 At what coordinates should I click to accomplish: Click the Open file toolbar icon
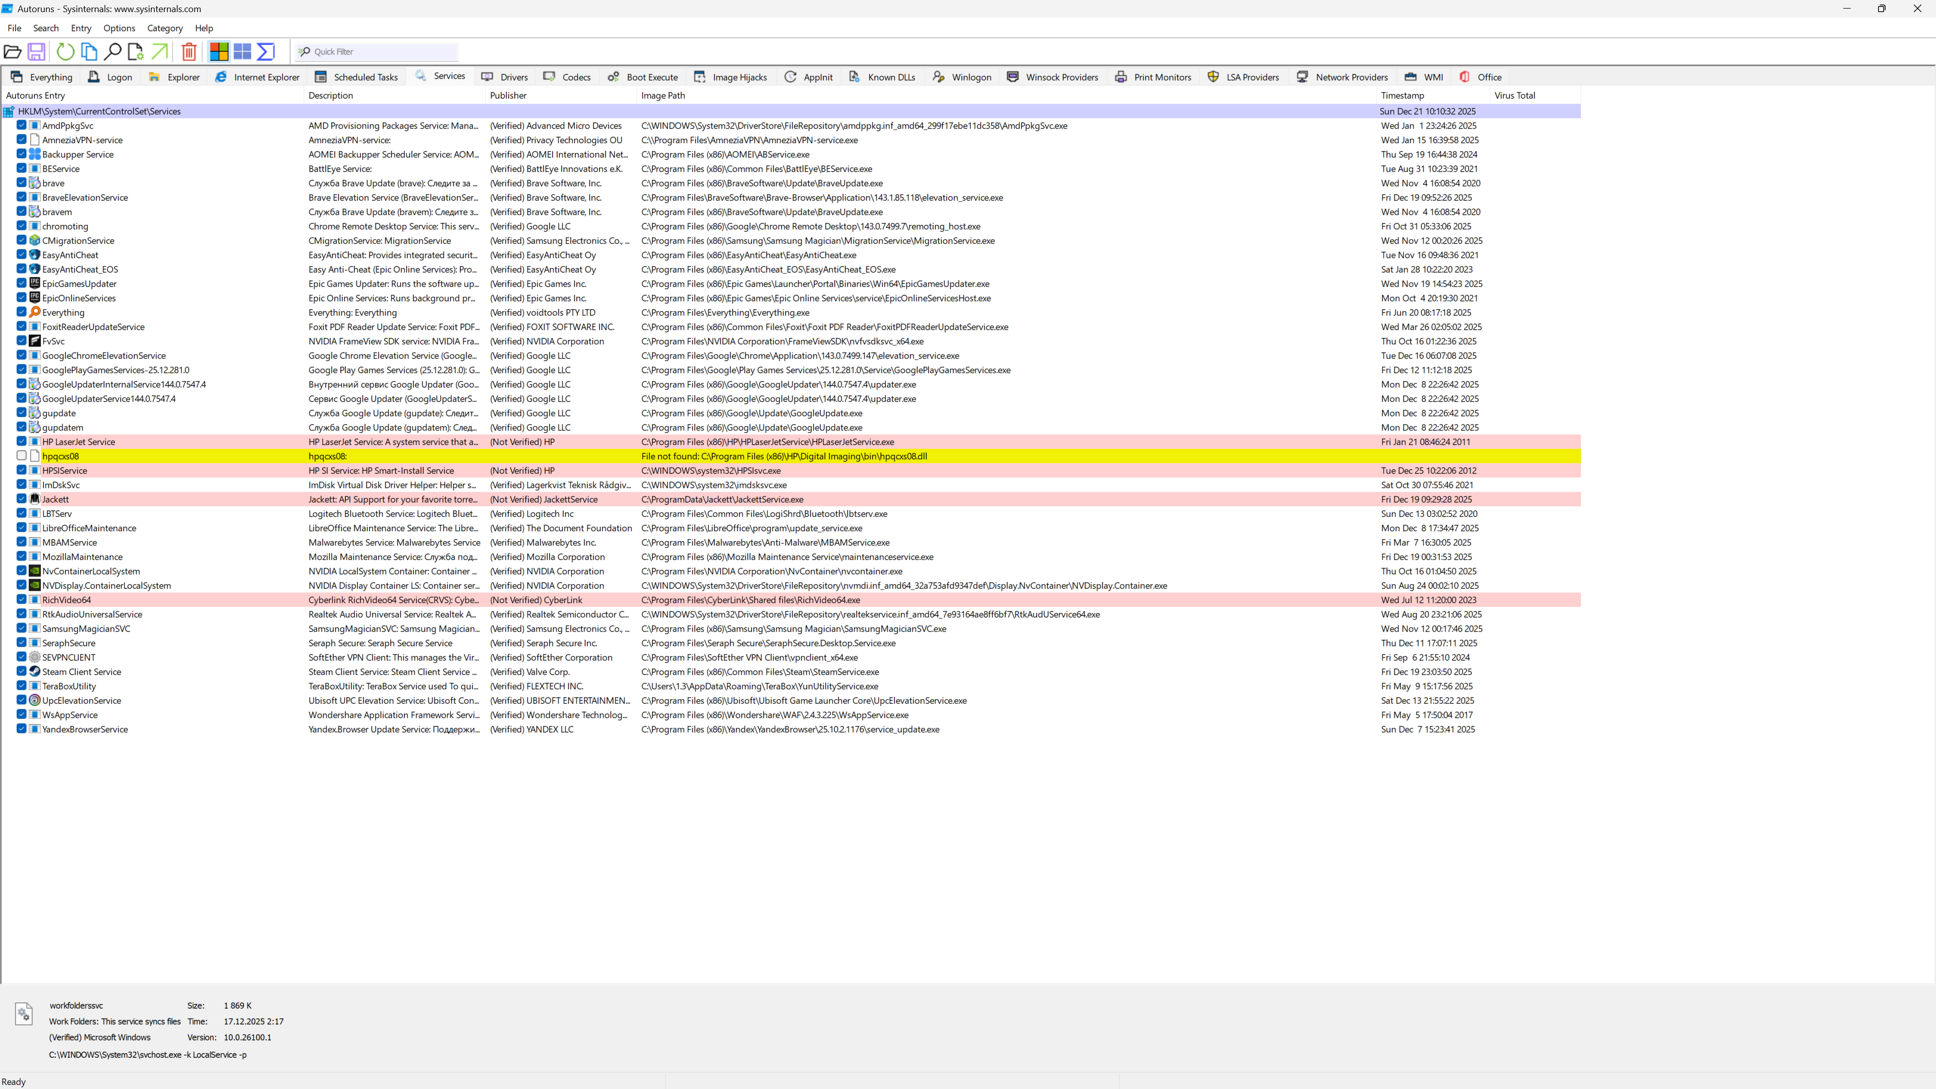pos(12,51)
